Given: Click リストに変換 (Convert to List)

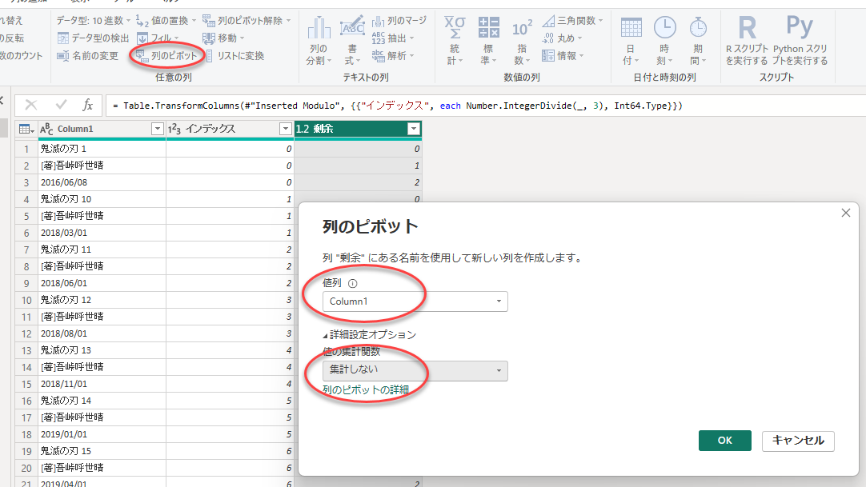Looking at the screenshot, I should (235, 56).
